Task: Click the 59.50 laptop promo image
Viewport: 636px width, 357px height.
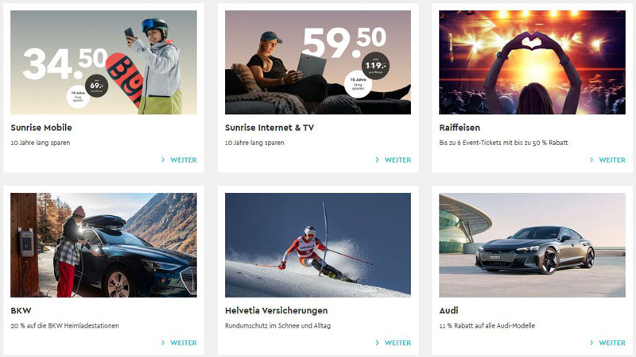Action: 318,63
